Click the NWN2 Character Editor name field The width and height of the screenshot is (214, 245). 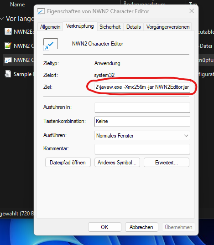point(98,44)
